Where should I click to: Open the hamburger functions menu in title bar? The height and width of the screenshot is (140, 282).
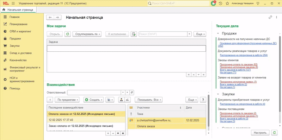[13, 4]
